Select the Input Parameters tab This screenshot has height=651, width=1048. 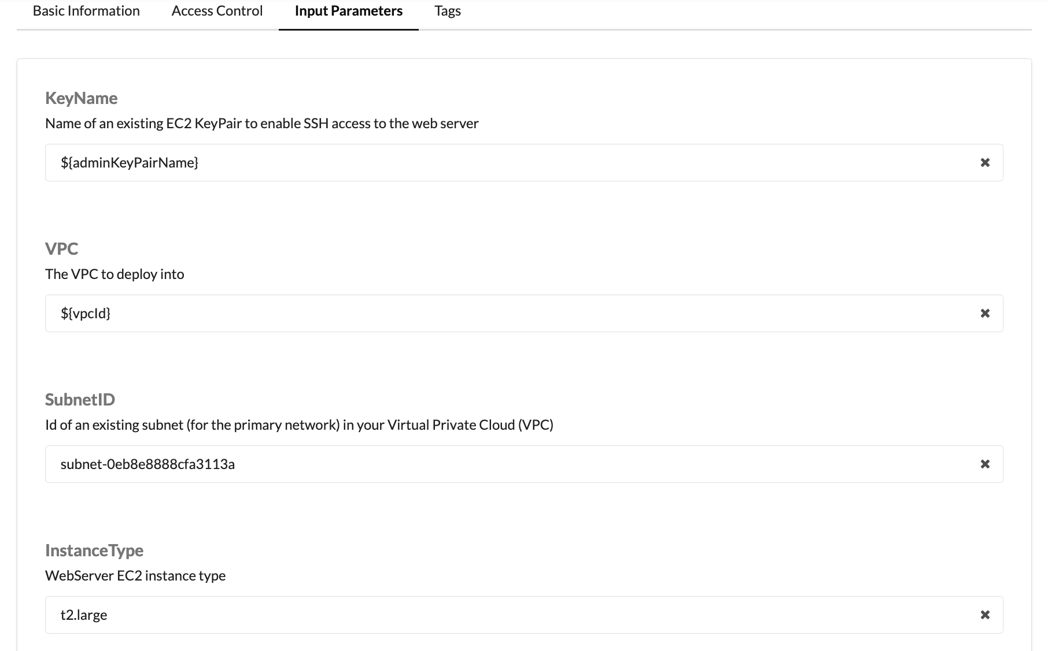click(x=348, y=10)
